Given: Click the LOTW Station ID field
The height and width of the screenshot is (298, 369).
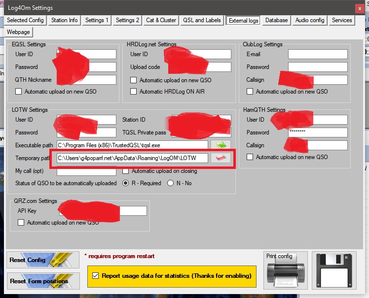Looking at the screenshot, I should (201, 120).
